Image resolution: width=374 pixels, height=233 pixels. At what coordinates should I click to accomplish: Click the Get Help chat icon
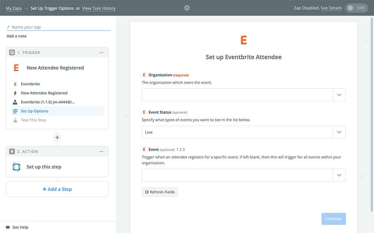tap(7, 227)
